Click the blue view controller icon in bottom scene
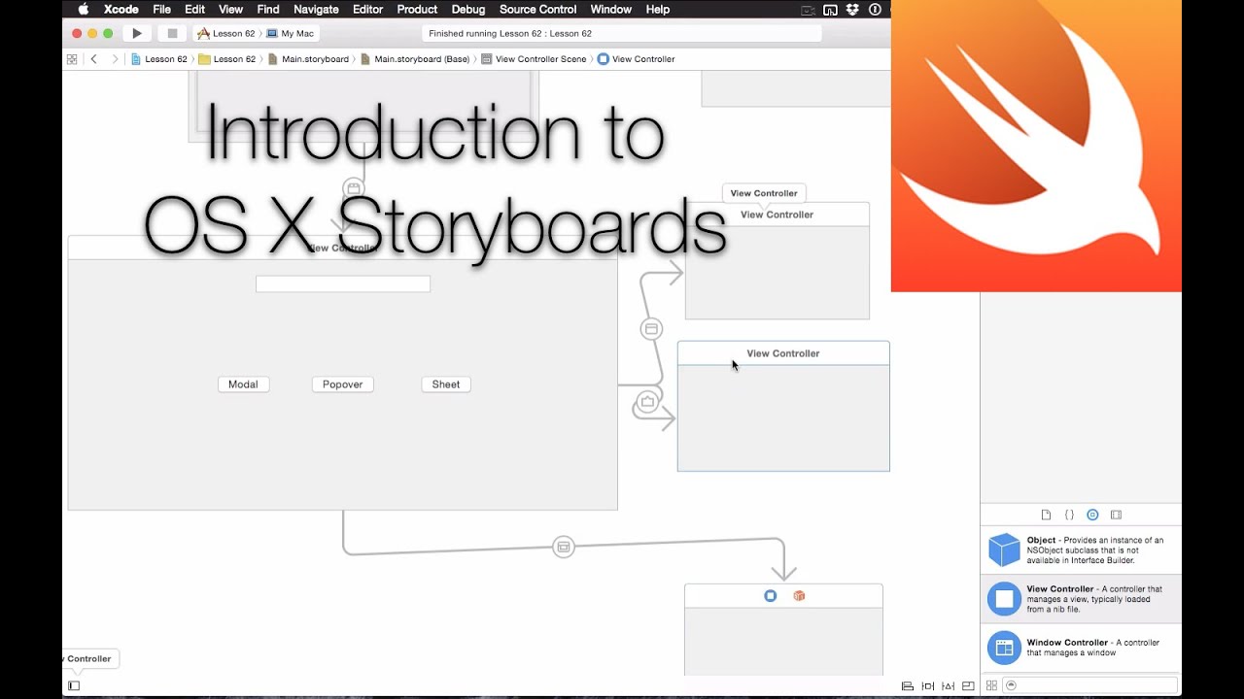 (x=770, y=596)
